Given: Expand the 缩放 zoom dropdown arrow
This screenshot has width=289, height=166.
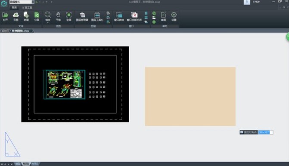Looking at the screenshot, I should [48, 23].
